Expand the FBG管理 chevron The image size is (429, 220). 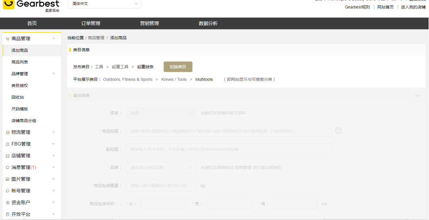click(x=53, y=144)
